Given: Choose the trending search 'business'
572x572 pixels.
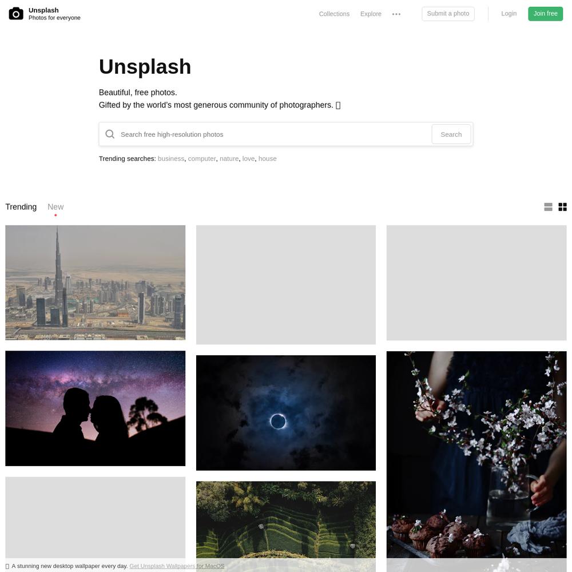Looking at the screenshot, I should 170,158.
